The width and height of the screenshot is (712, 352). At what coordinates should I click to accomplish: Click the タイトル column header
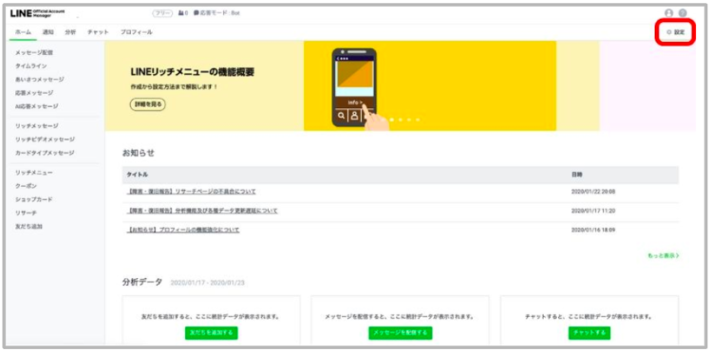137,175
